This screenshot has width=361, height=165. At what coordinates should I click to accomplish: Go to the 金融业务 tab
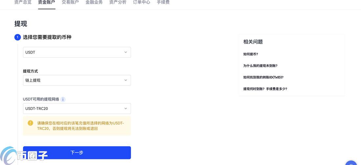point(94,3)
